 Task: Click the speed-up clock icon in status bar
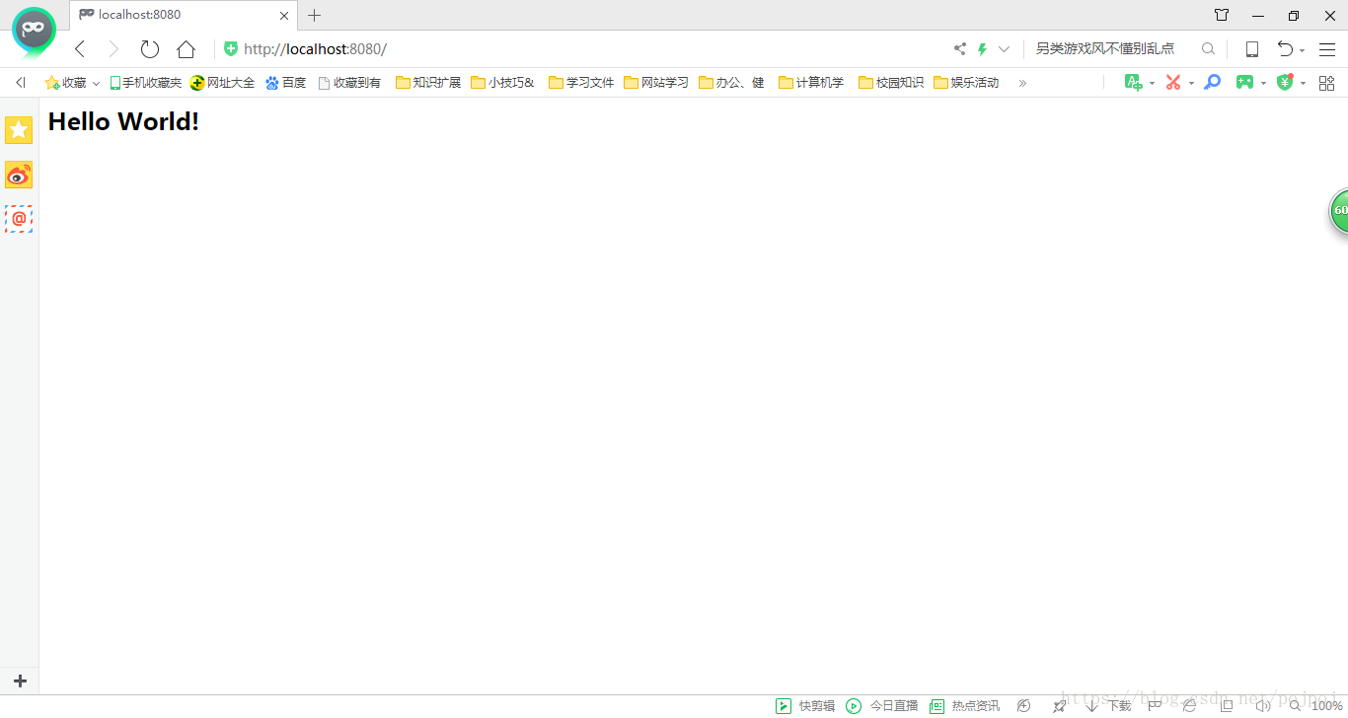1024,706
